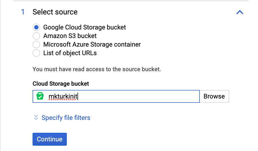
Task: Click the double-chevron icon beside file filters
Action: [36, 118]
